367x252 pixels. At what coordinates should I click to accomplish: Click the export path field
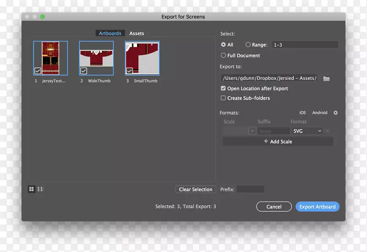coord(269,78)
